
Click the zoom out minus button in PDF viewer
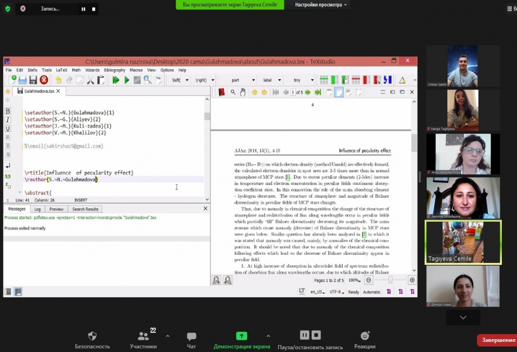tap(369, 280)
